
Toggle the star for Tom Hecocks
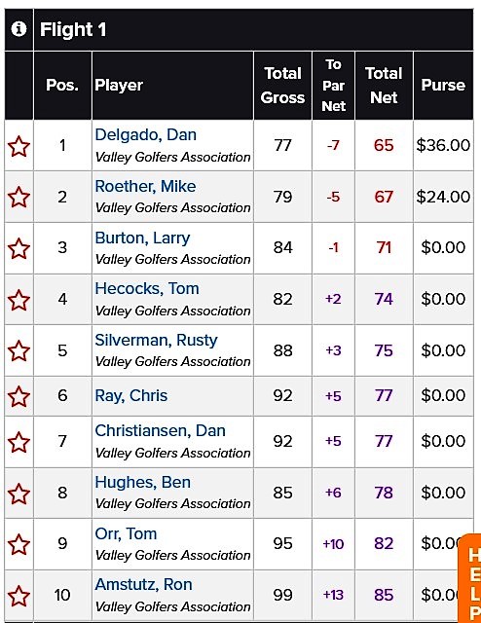(x=18, y=300)
